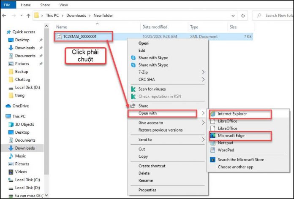Click the arrow between This PC and Downloads

63,16
